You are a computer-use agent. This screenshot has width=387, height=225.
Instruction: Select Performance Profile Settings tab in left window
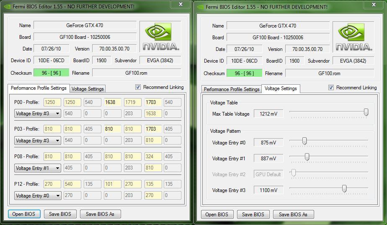(39, 88)
